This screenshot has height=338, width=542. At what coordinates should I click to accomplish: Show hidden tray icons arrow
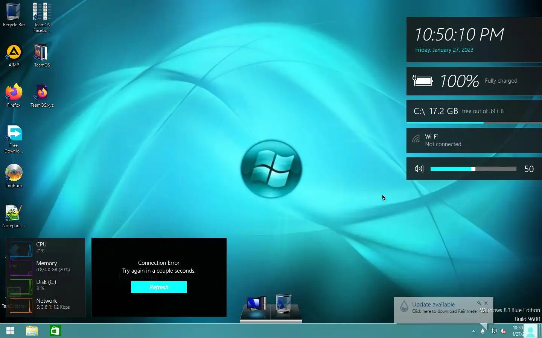[x=473, y=331]
